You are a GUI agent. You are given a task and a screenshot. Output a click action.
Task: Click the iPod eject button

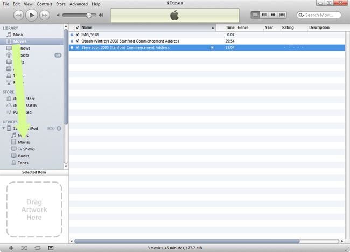pyautogui.click(x=59, y=128)
